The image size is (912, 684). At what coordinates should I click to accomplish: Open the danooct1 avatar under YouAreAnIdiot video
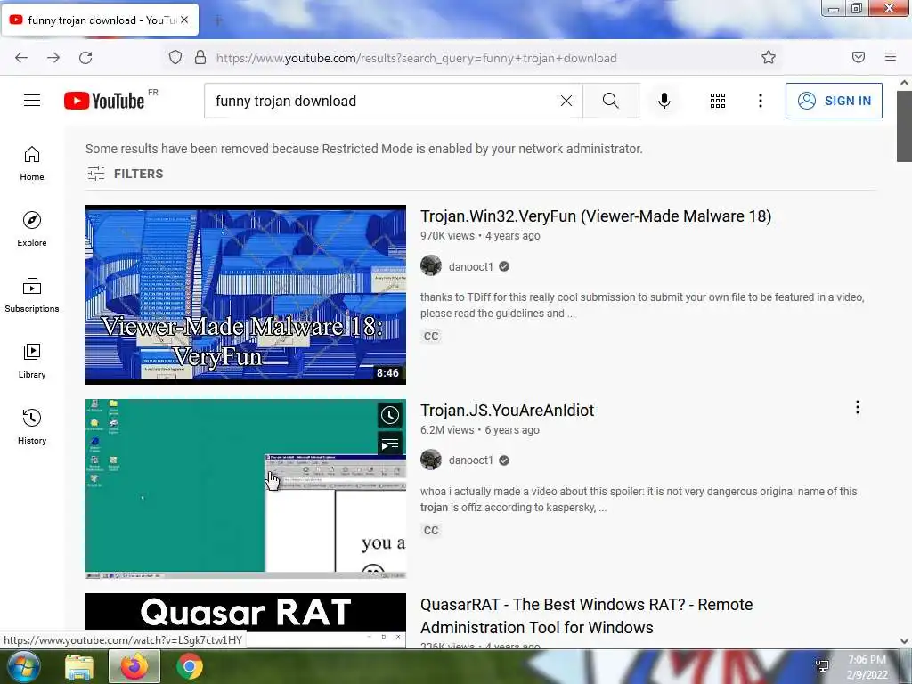click(x=431, y=460)
